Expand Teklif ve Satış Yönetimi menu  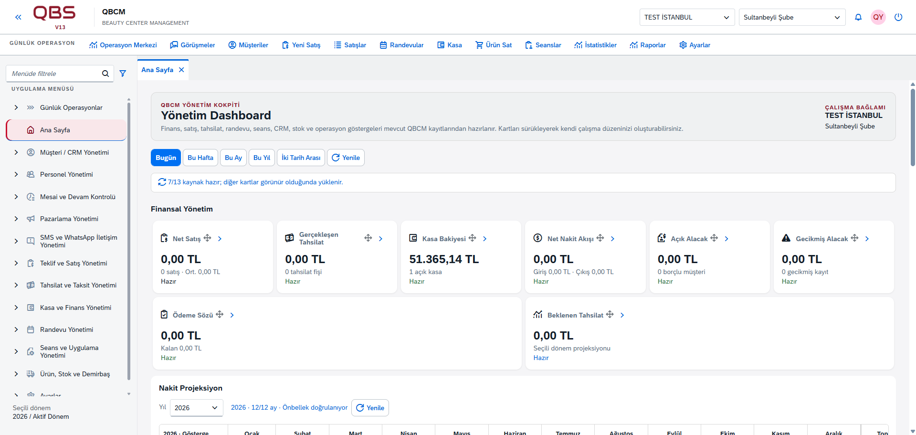[16, 263]
